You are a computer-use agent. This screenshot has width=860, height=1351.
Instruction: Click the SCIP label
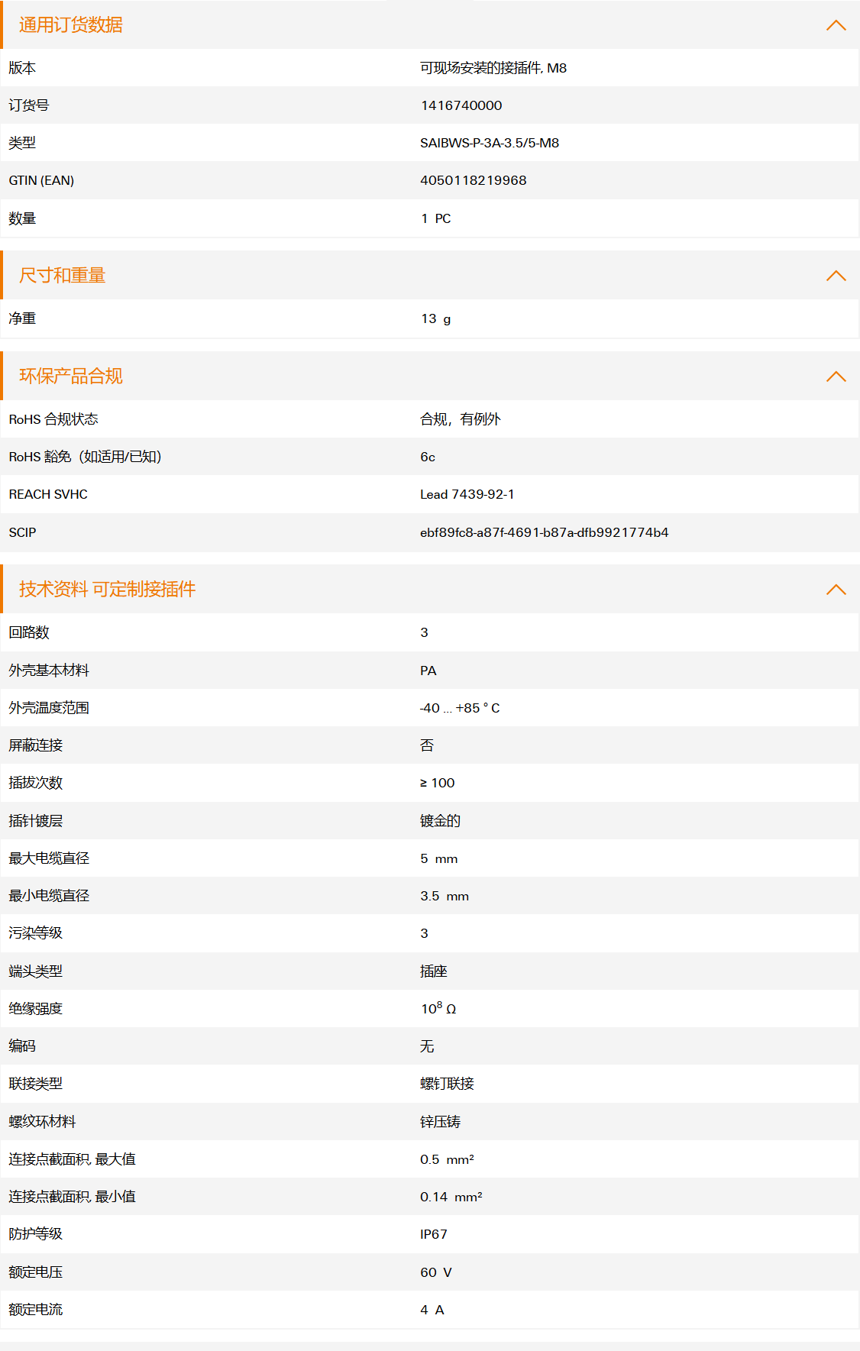22,532
